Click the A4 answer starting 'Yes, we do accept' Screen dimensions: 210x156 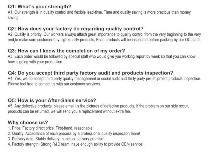tap(104, 79)
